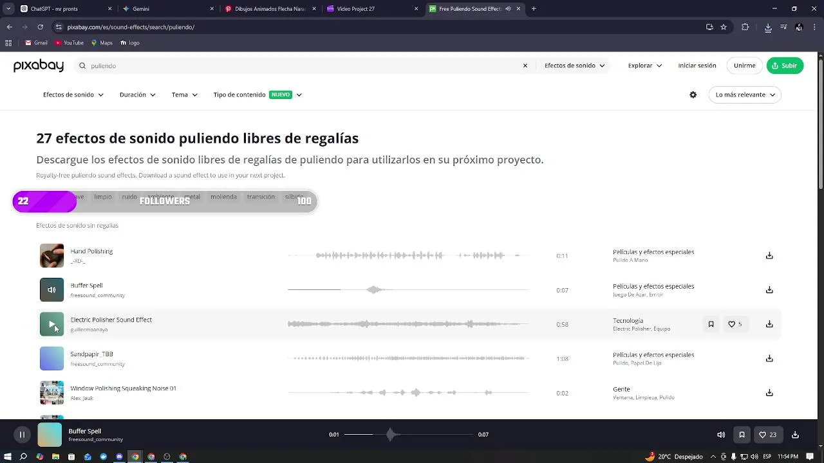Download the Sandpapir_TBB sound effect

769,358
